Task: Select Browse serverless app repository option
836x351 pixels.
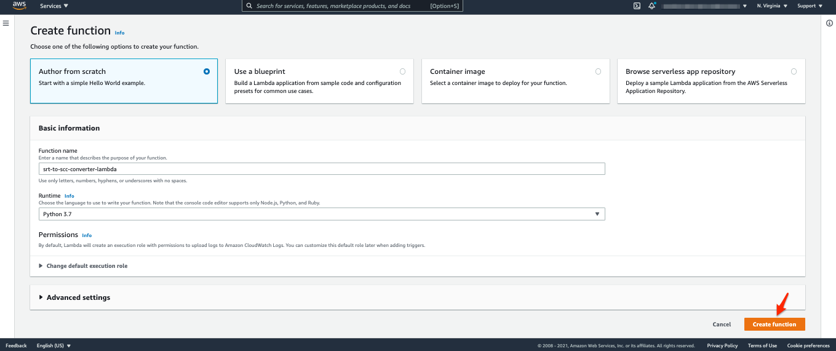Action: click(711, 81)
